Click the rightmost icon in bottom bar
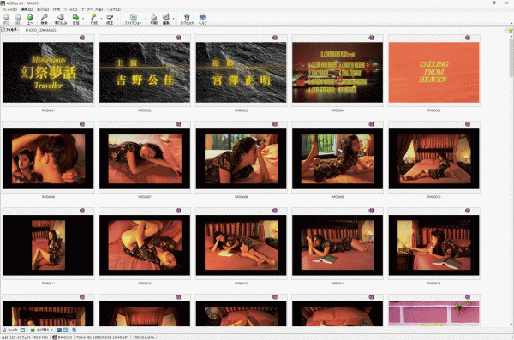Screen dimensions: 514x340 tap(74, 331)
